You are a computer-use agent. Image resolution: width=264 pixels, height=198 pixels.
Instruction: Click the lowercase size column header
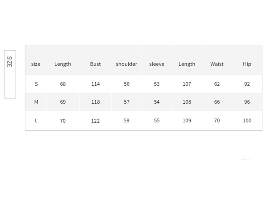point(36,64)
